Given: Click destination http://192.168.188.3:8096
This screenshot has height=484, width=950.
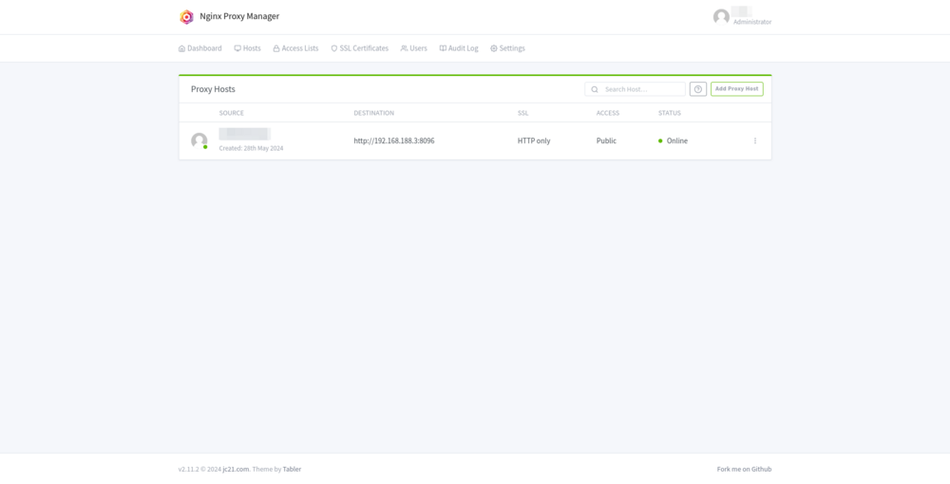Looking at the screenshot, I should tap(394, 141).
